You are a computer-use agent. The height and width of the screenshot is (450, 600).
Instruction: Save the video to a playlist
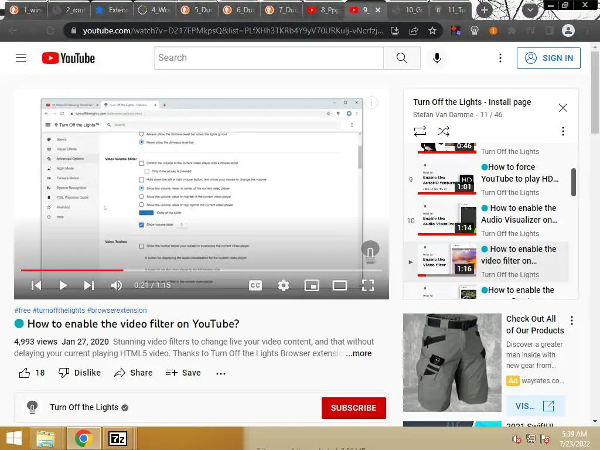183,373
